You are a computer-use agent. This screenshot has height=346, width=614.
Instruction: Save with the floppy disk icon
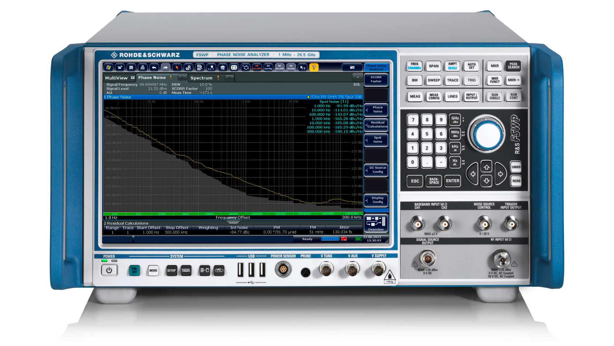131,68
